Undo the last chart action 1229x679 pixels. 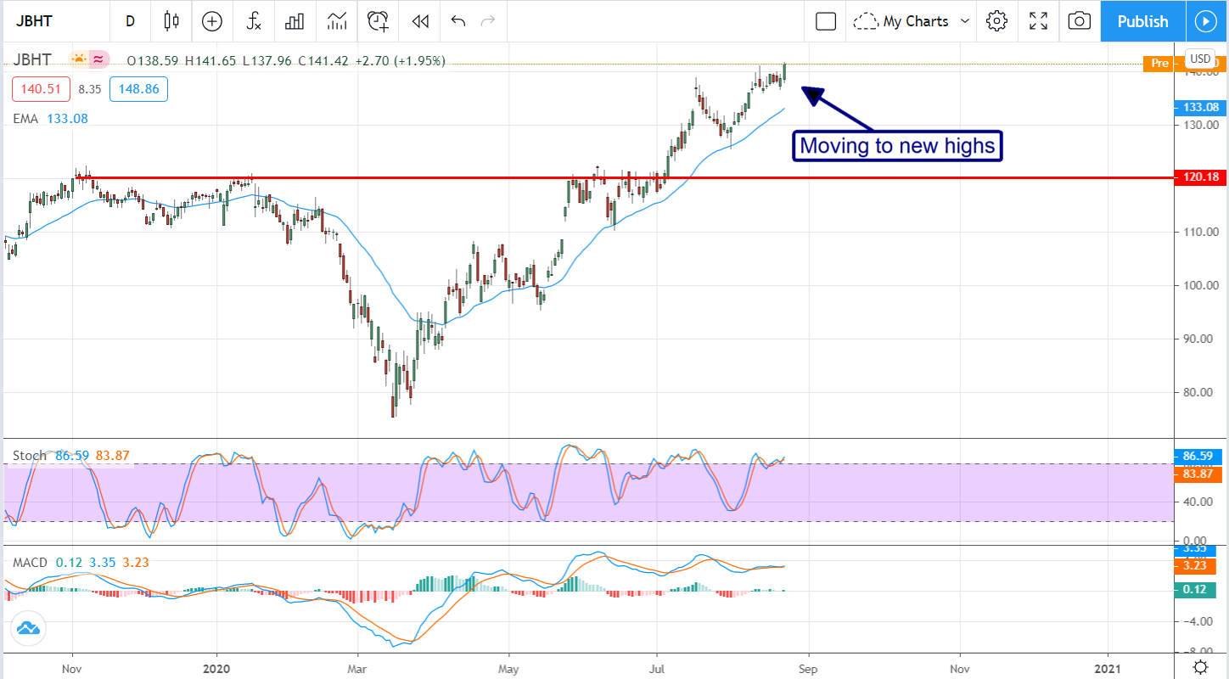click(x=458, y=21)
